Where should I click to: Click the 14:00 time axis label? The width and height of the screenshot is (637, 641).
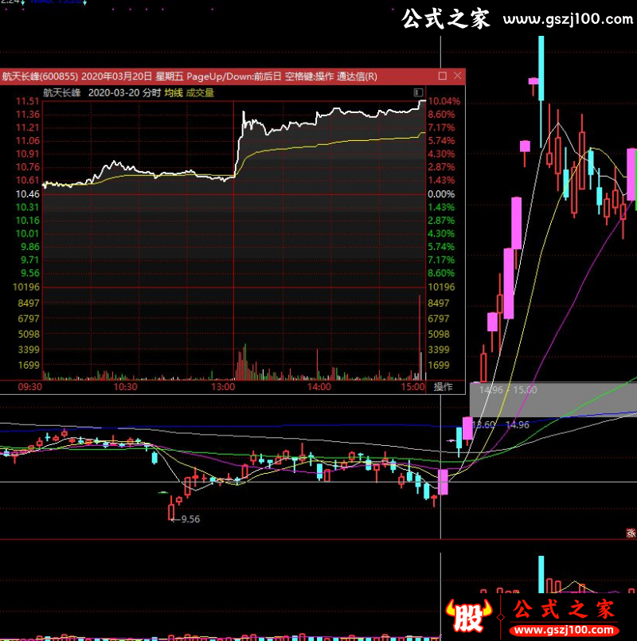(319, 387)
